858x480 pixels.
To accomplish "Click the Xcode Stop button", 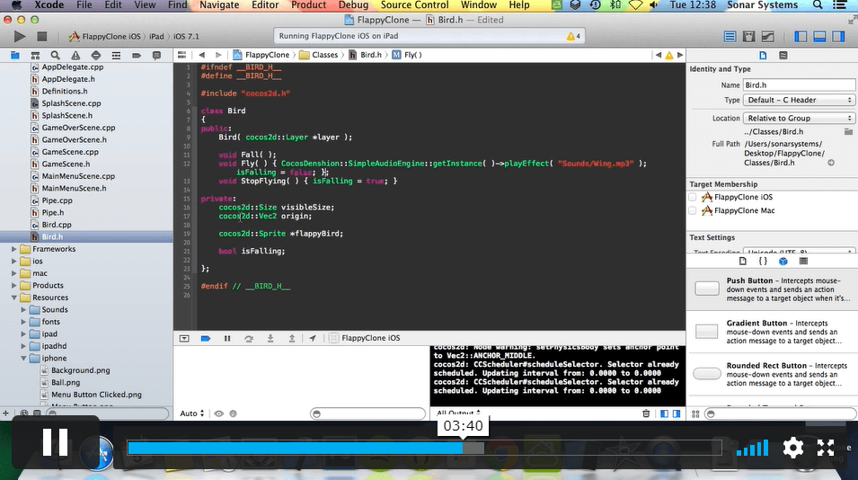I will coord(41,37).
